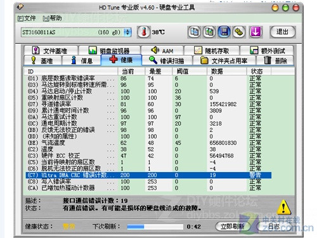This screenshot has height=238, width=317.
Task: Click the copy screenshot to clipboard icon
Action: pos(209,32)
